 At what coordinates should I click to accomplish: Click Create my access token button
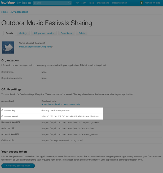point(18,166)
